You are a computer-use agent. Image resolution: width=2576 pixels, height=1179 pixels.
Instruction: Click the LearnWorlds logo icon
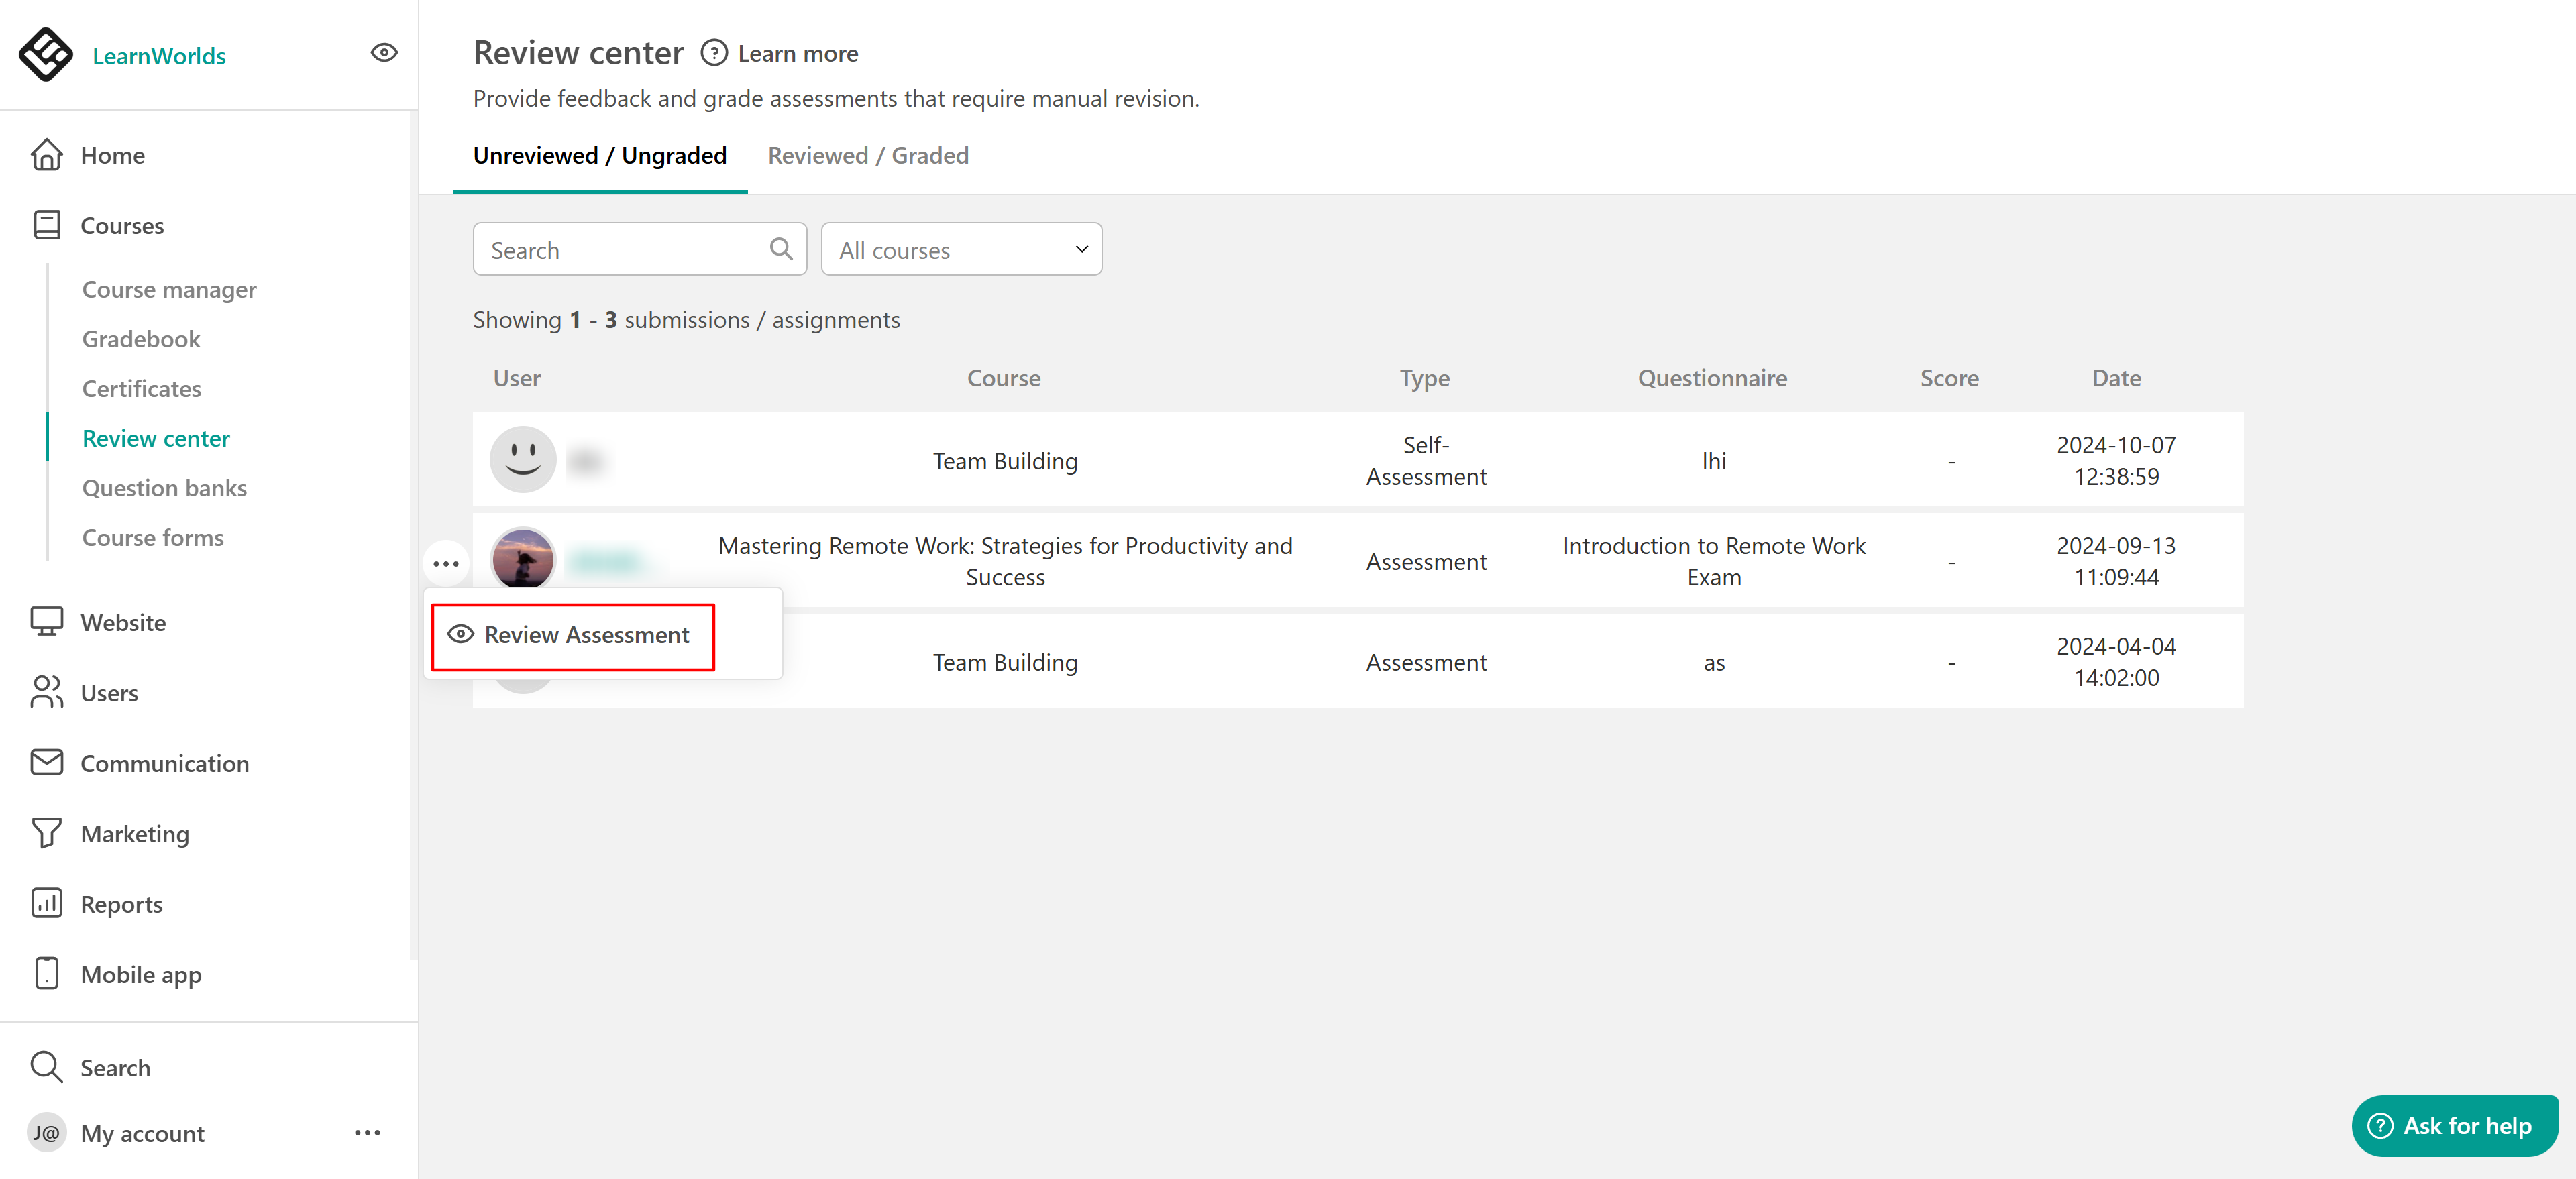[46, 54]
